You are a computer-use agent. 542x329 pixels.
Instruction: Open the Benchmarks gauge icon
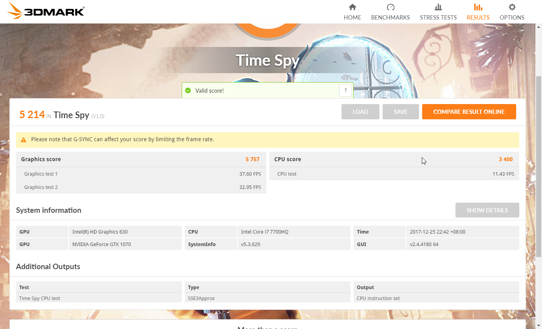(390, 7)
